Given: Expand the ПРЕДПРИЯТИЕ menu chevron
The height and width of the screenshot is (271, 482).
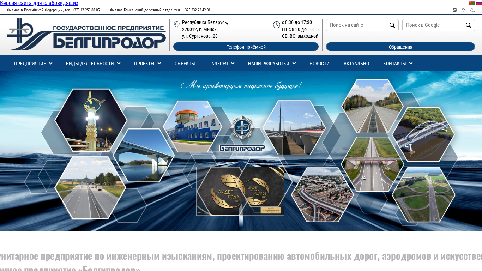Looking at the screenshot, I should 50,63.
